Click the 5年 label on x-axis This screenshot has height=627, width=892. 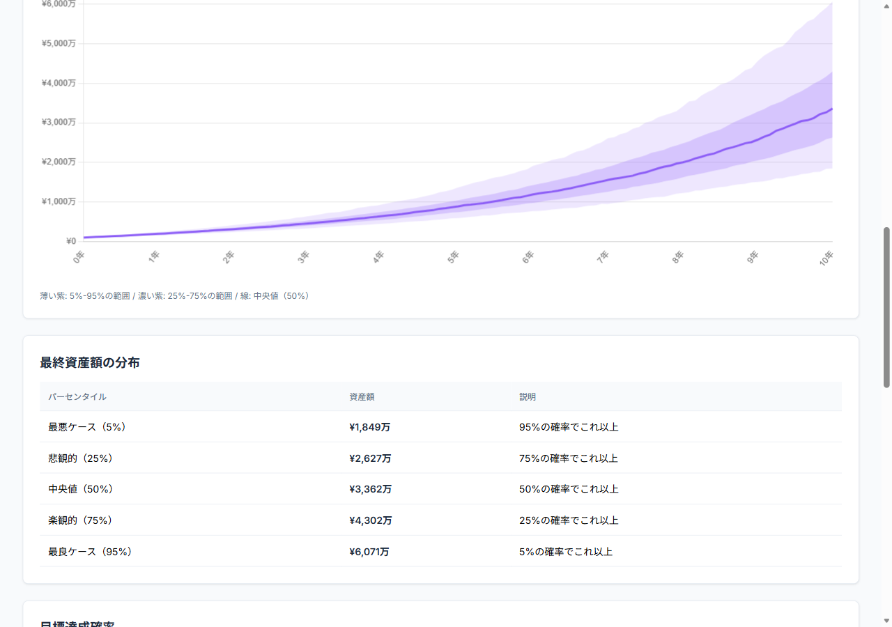453,257
